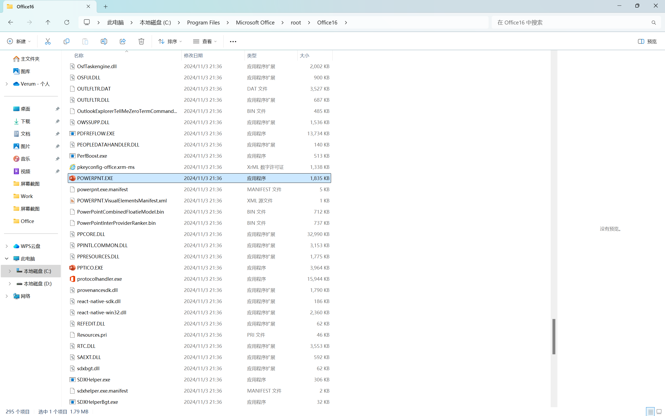Click the pkeyconfig-office.xrm-ms file icon
Screen dimensions: 665x416
pyautogui.click(x=72, y=167)
